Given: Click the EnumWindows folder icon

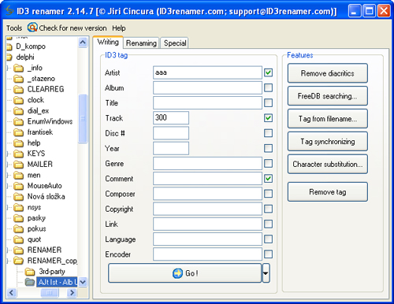Looking at the screenshot, I should point(18,121).
